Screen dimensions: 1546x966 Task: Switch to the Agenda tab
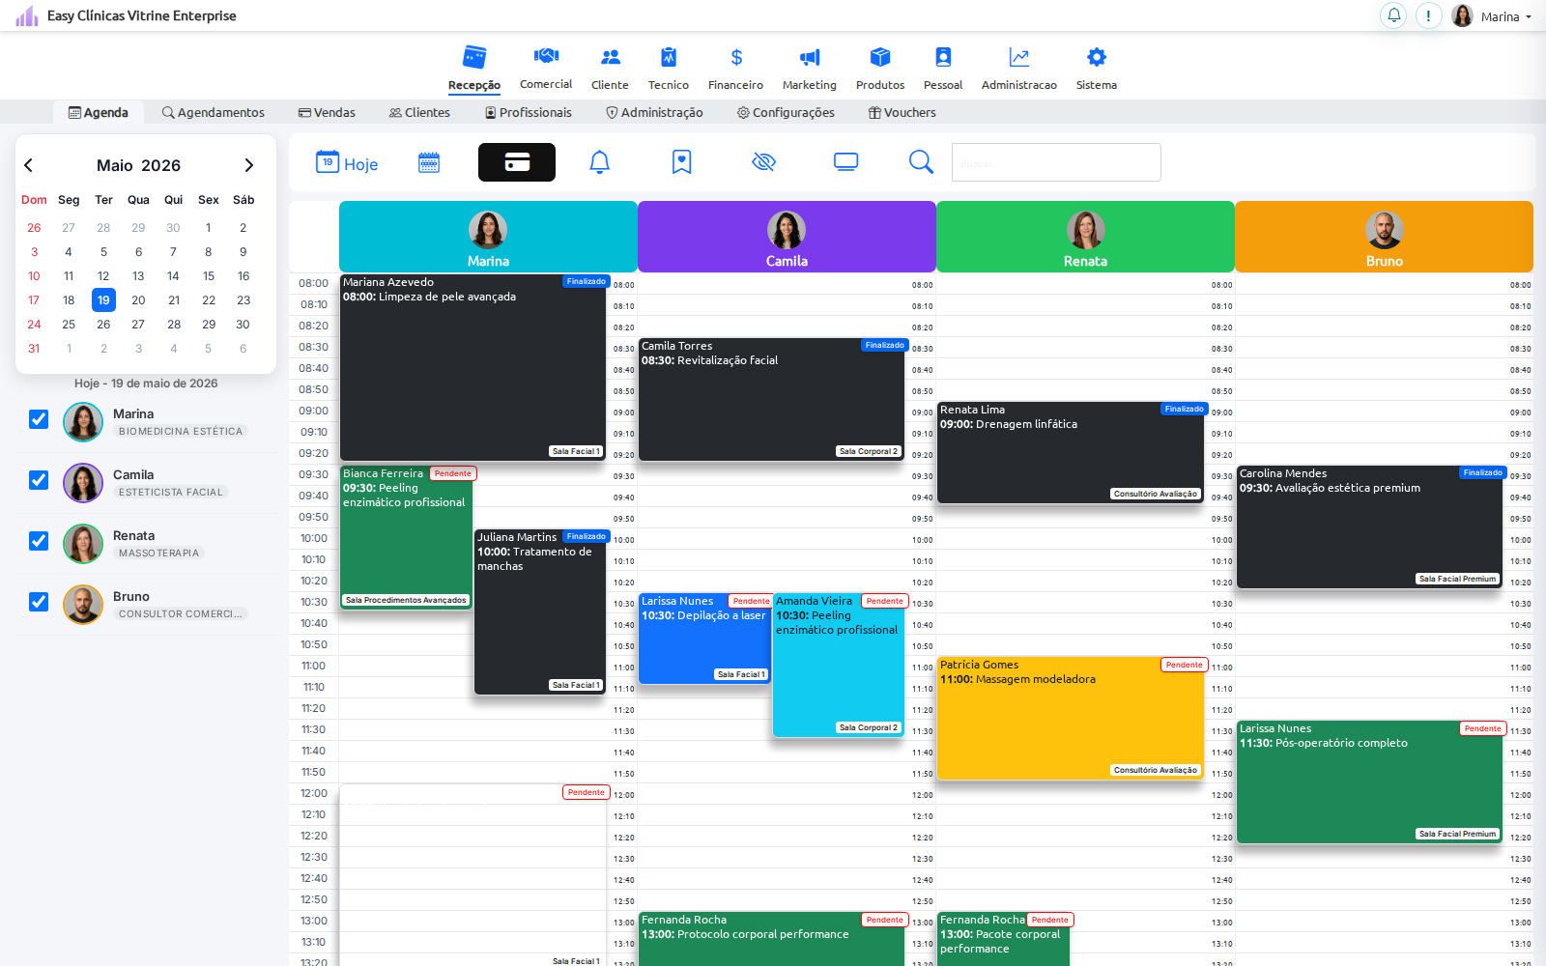point(99,112)
